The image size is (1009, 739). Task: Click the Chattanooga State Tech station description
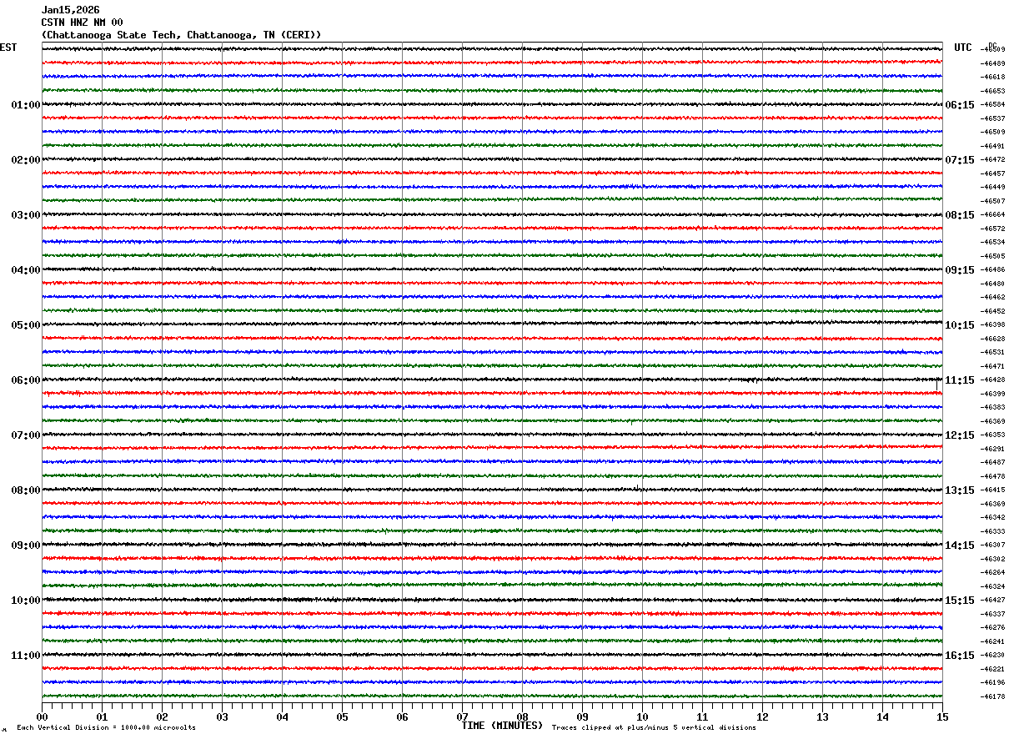181,35
